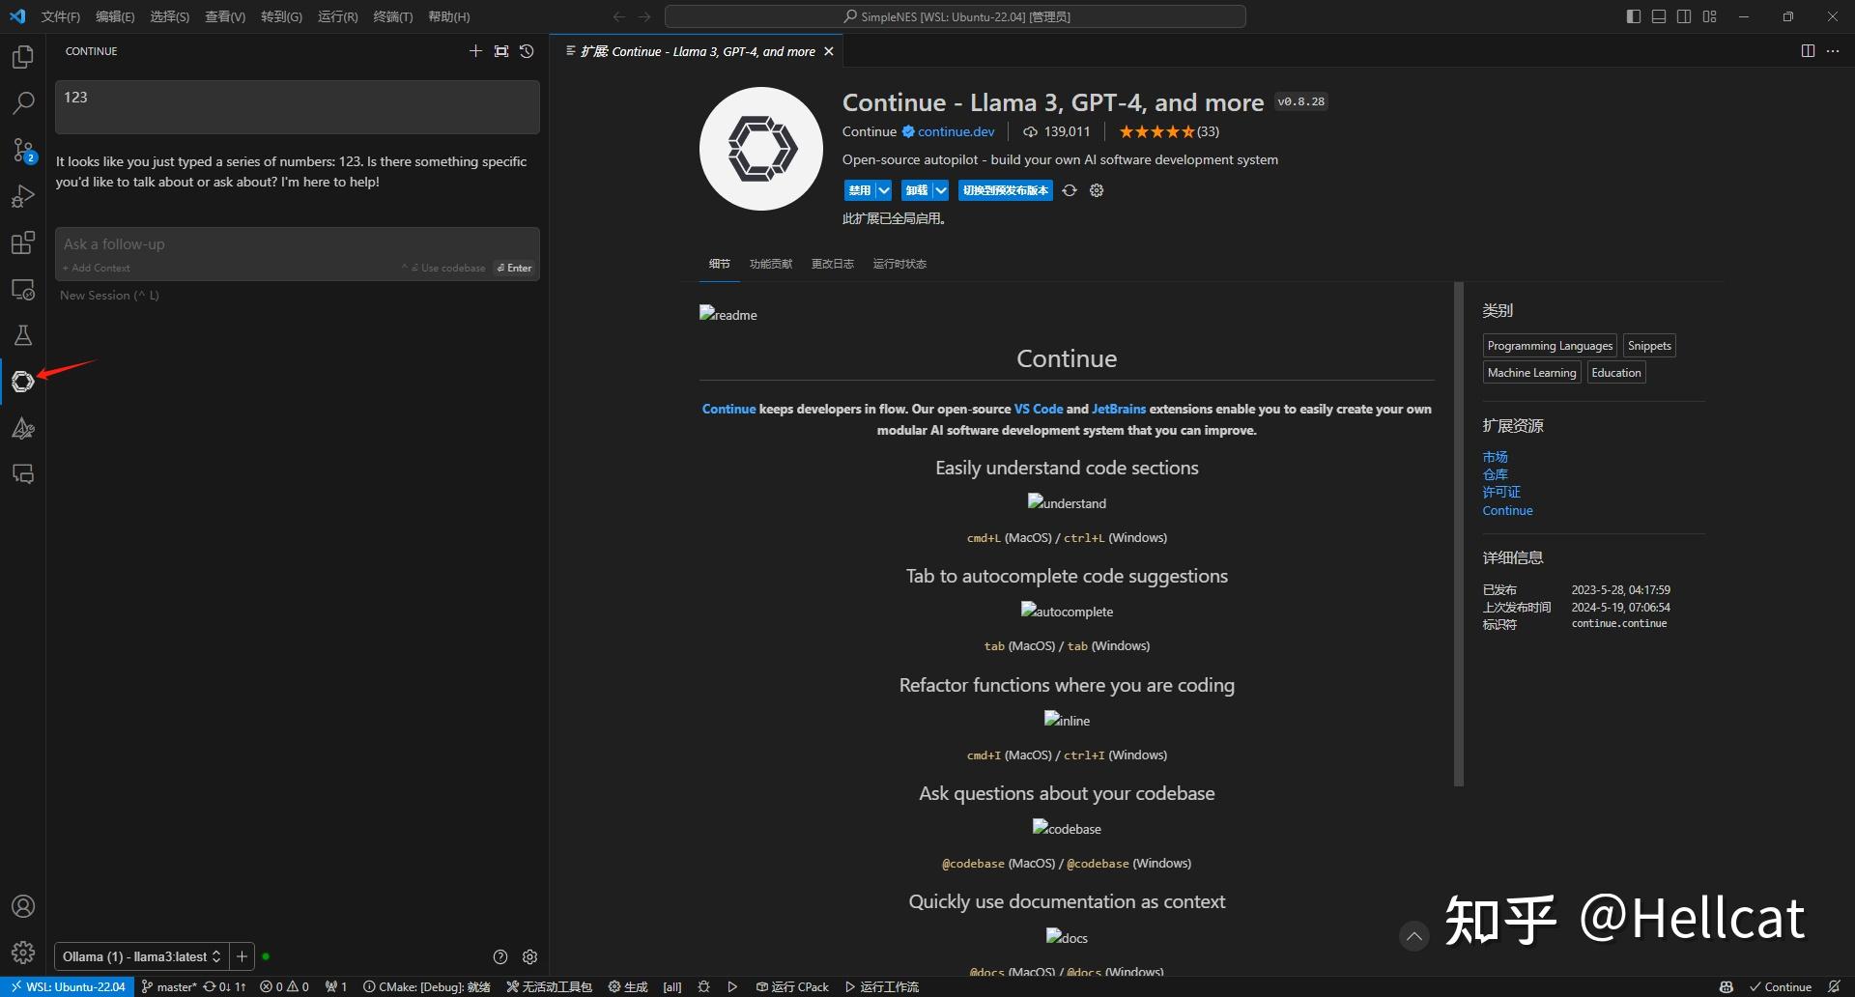Open the 终端(T) menu
This screenshot has height=997, width=1855.
click(391, 16)
